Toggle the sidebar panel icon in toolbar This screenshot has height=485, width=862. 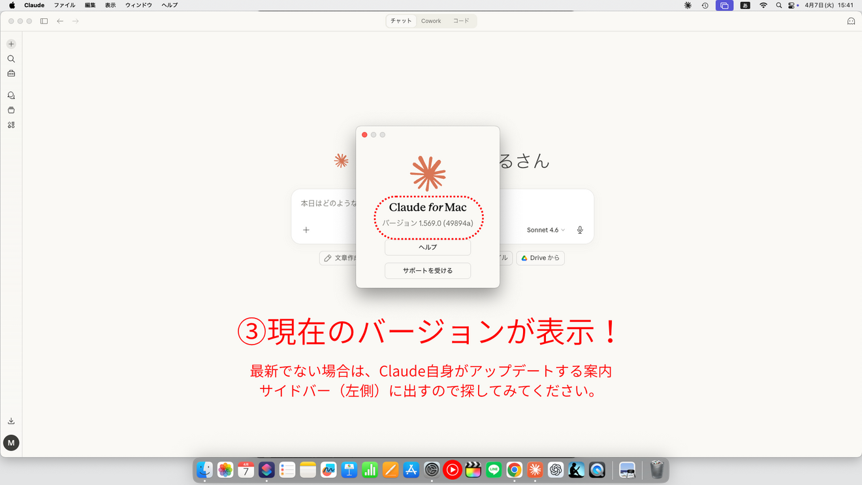(44, 21)
